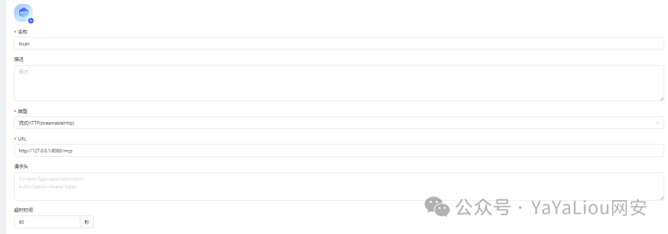Click inside the 描述 description textarea
This screenshot has width=668, height=234.
point(339,83)
